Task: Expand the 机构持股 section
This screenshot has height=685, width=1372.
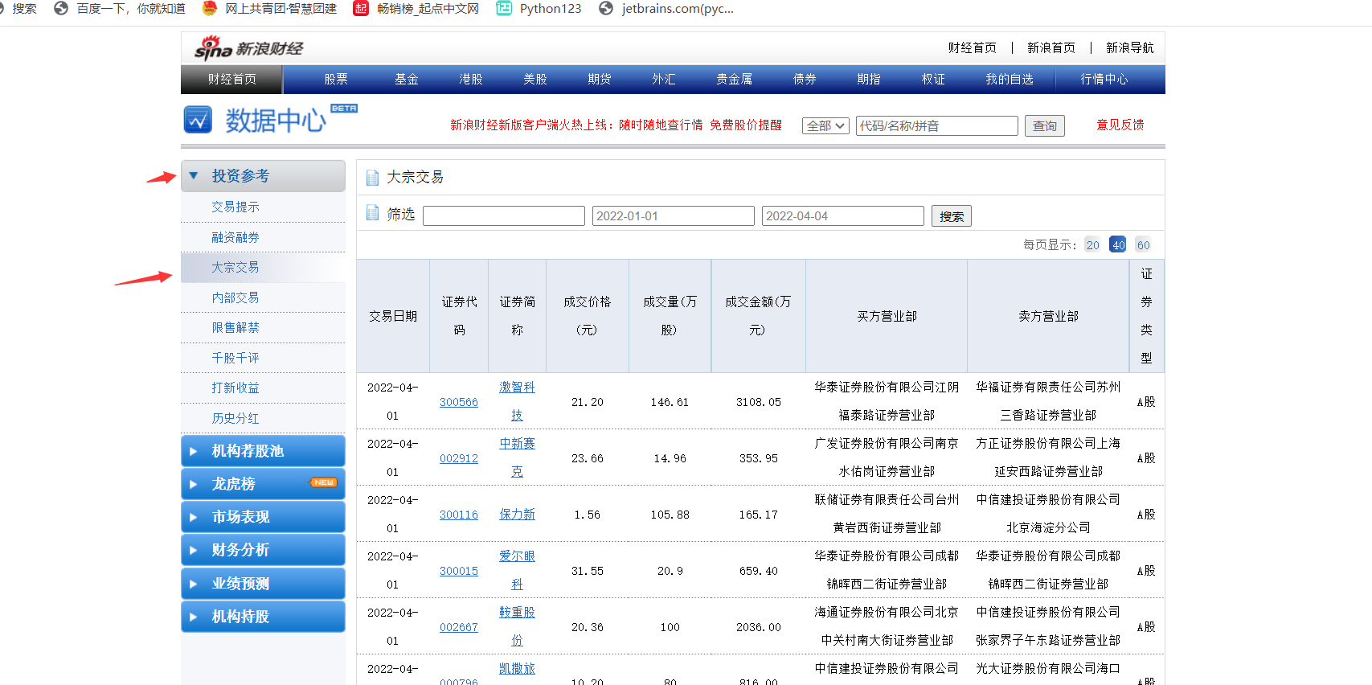Action: tap(263, 617)
